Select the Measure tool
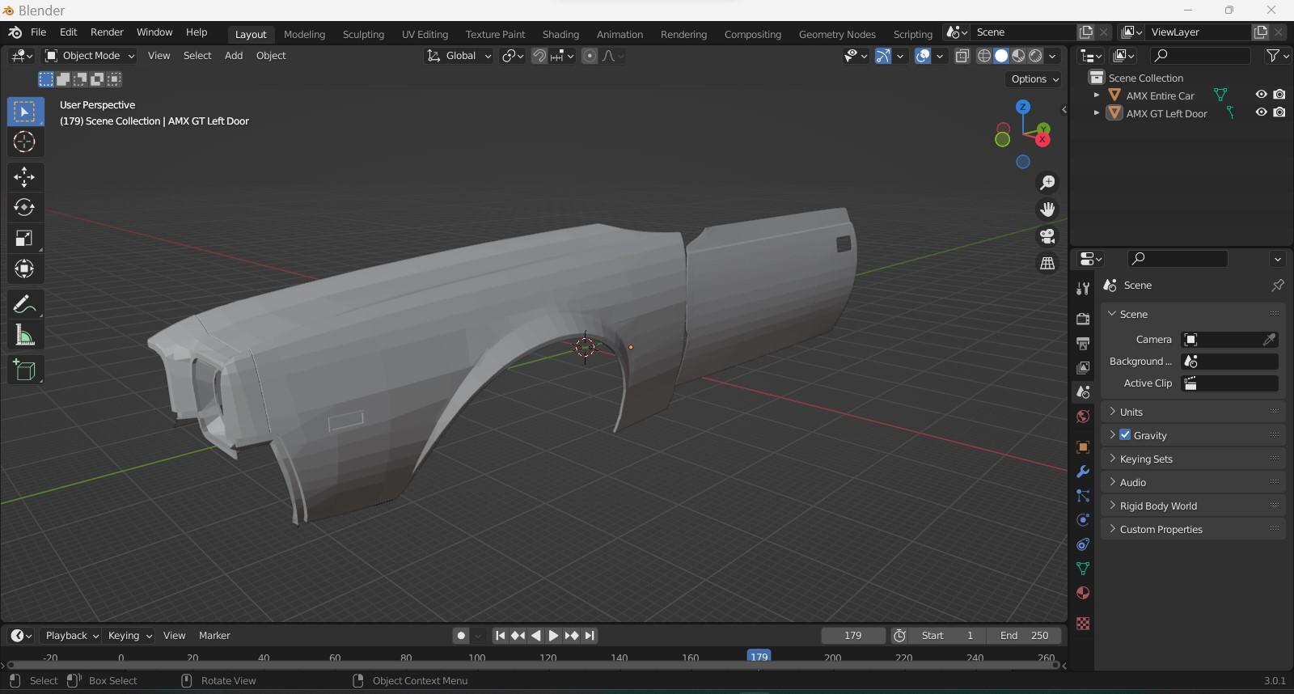 point(24,335)
